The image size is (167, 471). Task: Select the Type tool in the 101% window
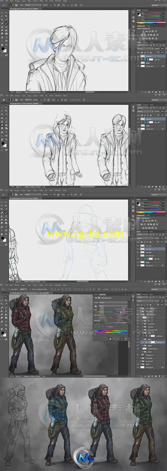click(x=6, y=227)
